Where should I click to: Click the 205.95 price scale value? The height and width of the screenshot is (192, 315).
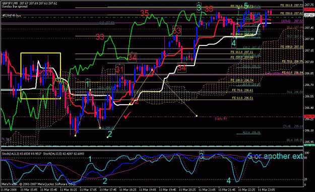(x=309, y=142)
